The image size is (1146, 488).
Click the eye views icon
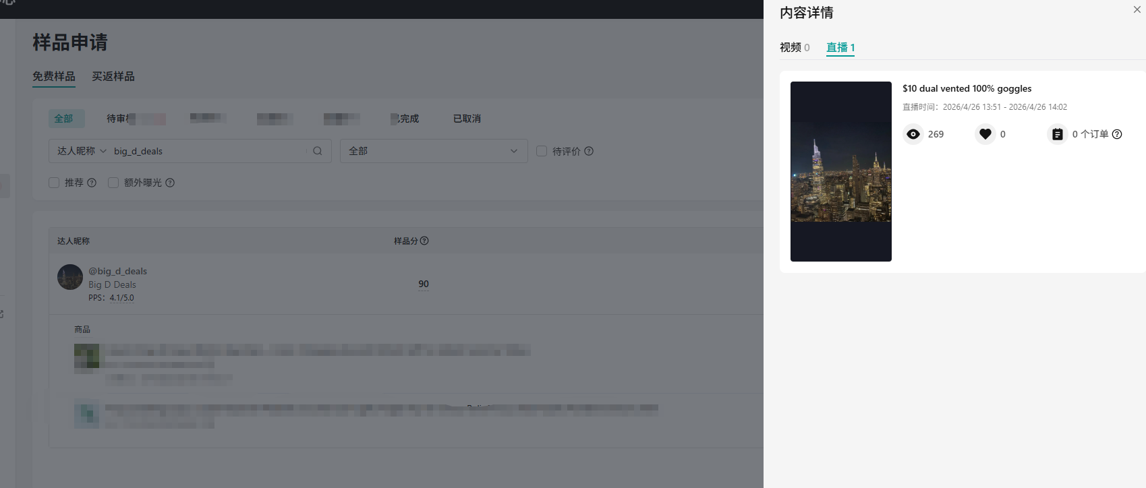tap(913, 134)
